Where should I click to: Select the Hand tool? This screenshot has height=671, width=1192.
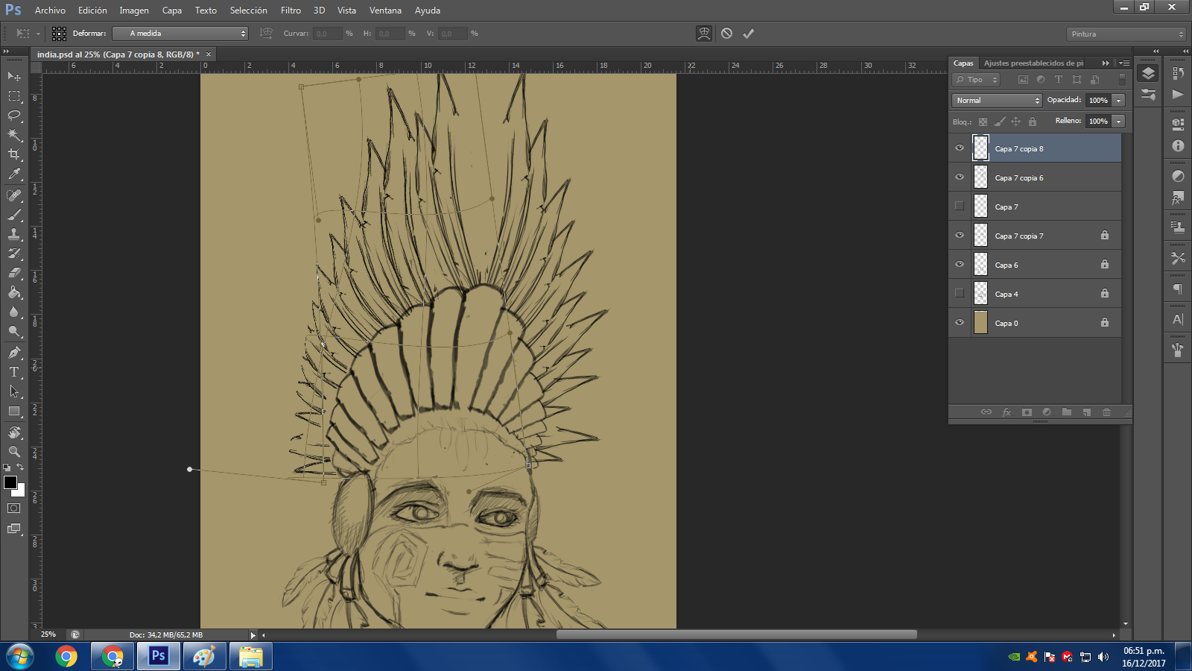pos(14,432)
